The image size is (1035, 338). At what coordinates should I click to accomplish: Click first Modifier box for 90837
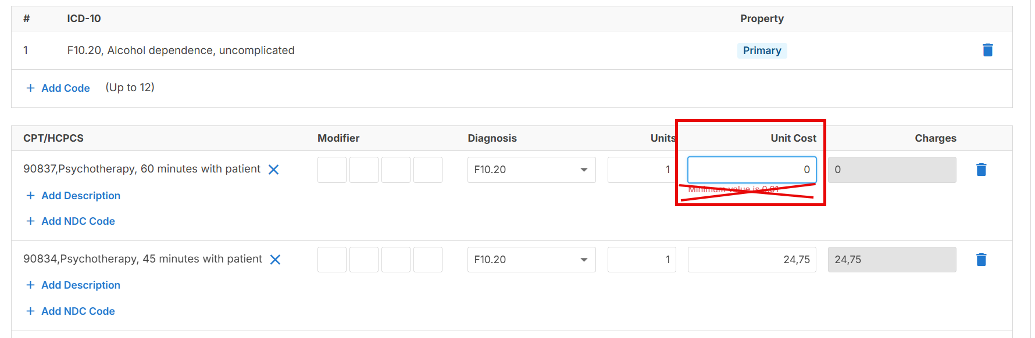(332, 170)
